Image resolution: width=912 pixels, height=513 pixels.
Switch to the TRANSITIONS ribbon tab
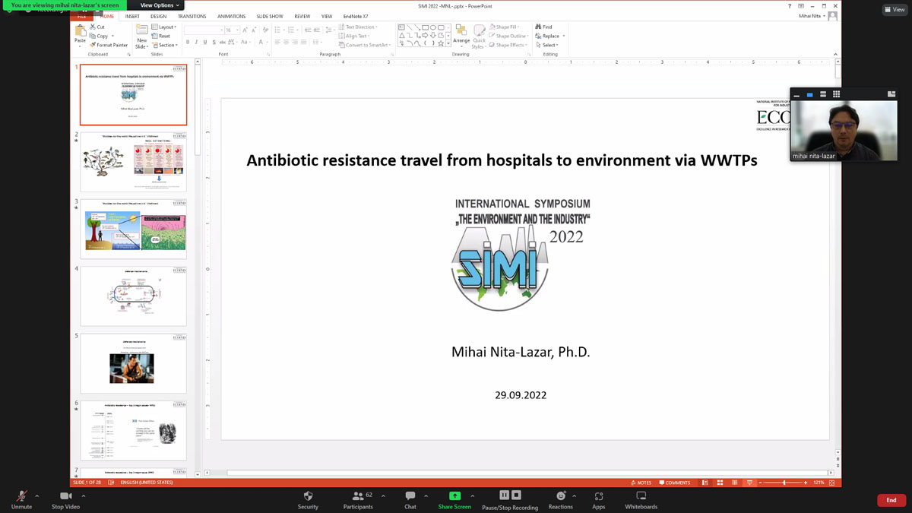192,16
